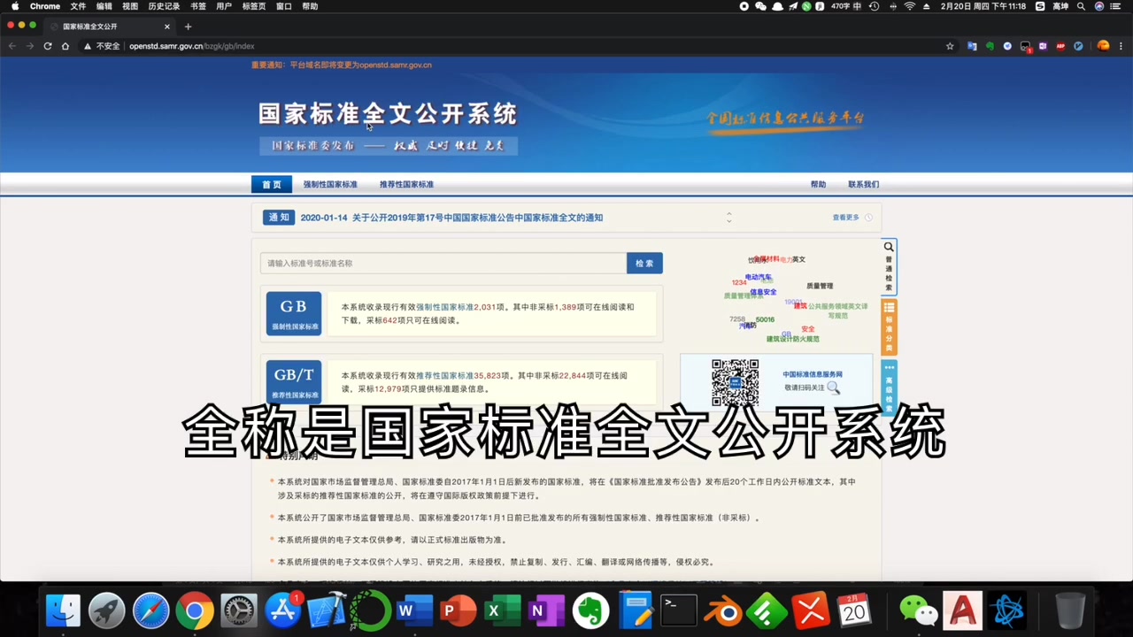Go back with the Chrome back arrow

click(x=12, y=46)
